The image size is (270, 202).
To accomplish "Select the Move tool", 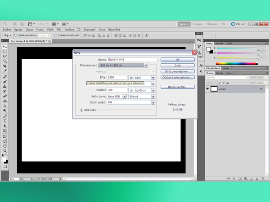I will click(x=5, y=47).
